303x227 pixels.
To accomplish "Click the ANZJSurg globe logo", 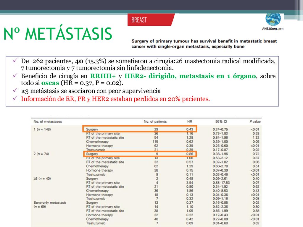I will click(x=273, y=20).
